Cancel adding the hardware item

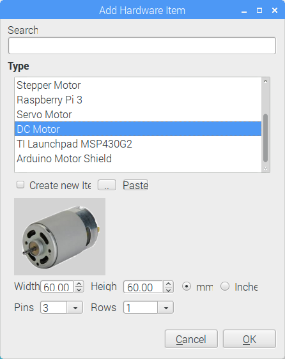coord(191,339)
